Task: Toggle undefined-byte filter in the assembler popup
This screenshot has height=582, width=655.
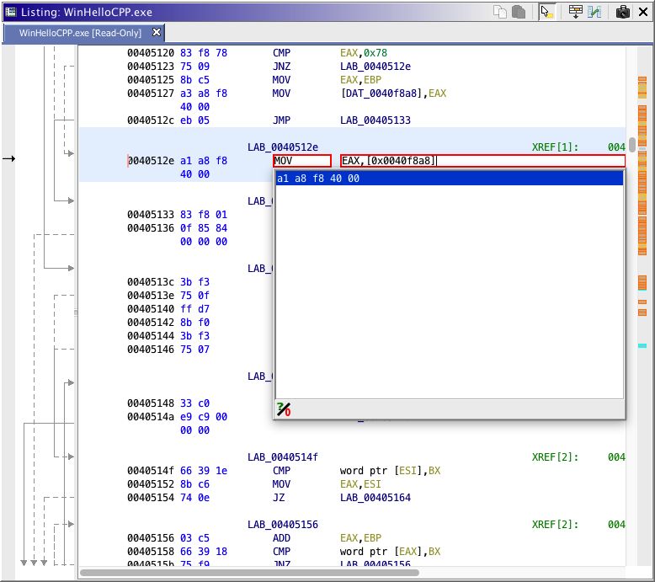Action: pyautogui.click(x=283, y=409)
